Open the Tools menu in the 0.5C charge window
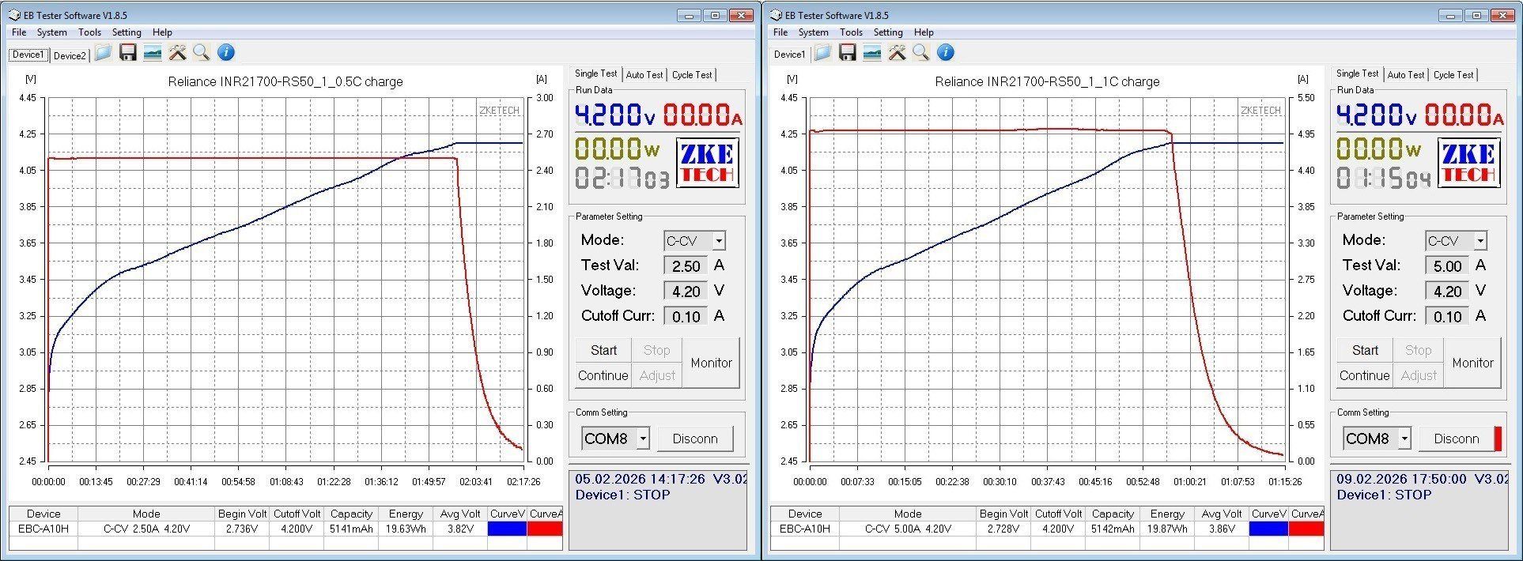 point(89,32)
